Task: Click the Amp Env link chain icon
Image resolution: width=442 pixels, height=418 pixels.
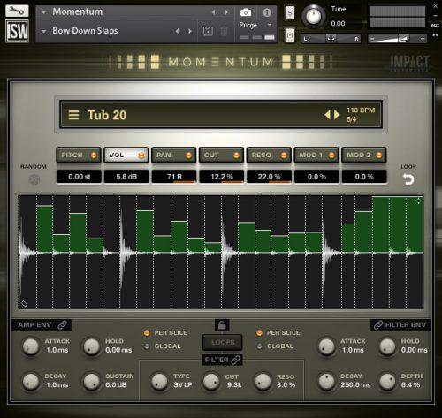Action: 62,325
